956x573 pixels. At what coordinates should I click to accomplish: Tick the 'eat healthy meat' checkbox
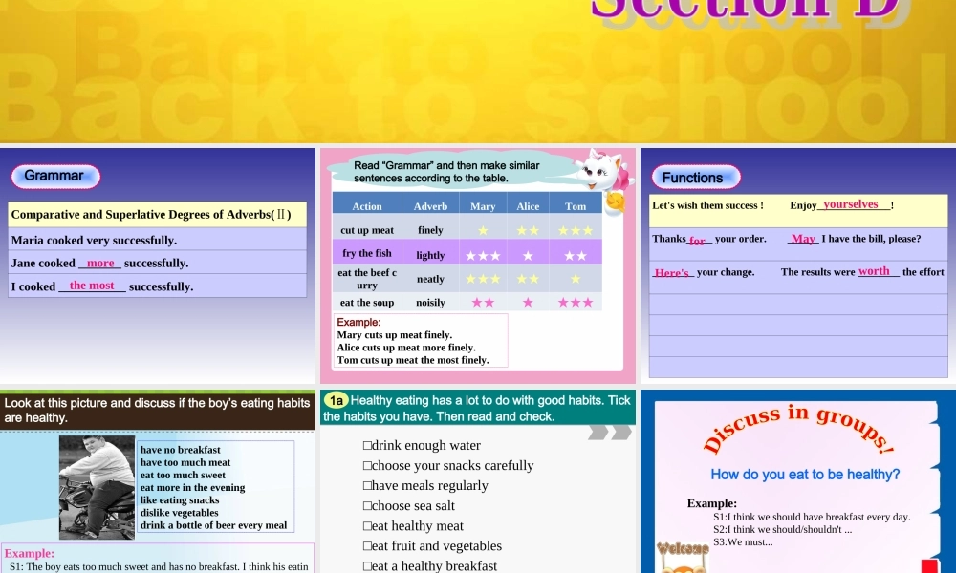[x=367, y=526]
